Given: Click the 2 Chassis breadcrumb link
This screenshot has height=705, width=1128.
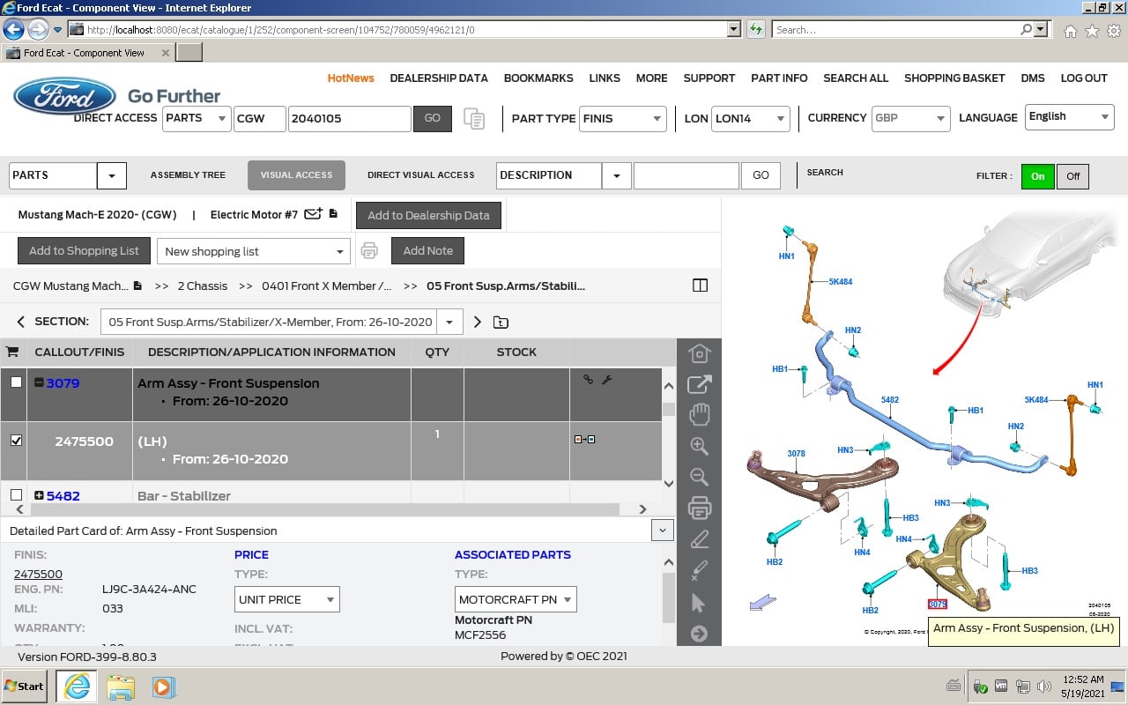Looking at the screenshot, I should tap(203, 286).
